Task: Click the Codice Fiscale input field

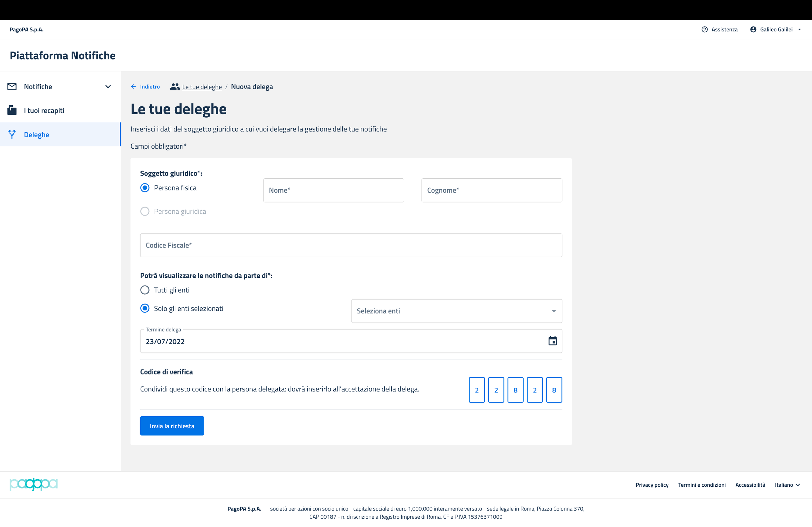Action: click(351, 245)
